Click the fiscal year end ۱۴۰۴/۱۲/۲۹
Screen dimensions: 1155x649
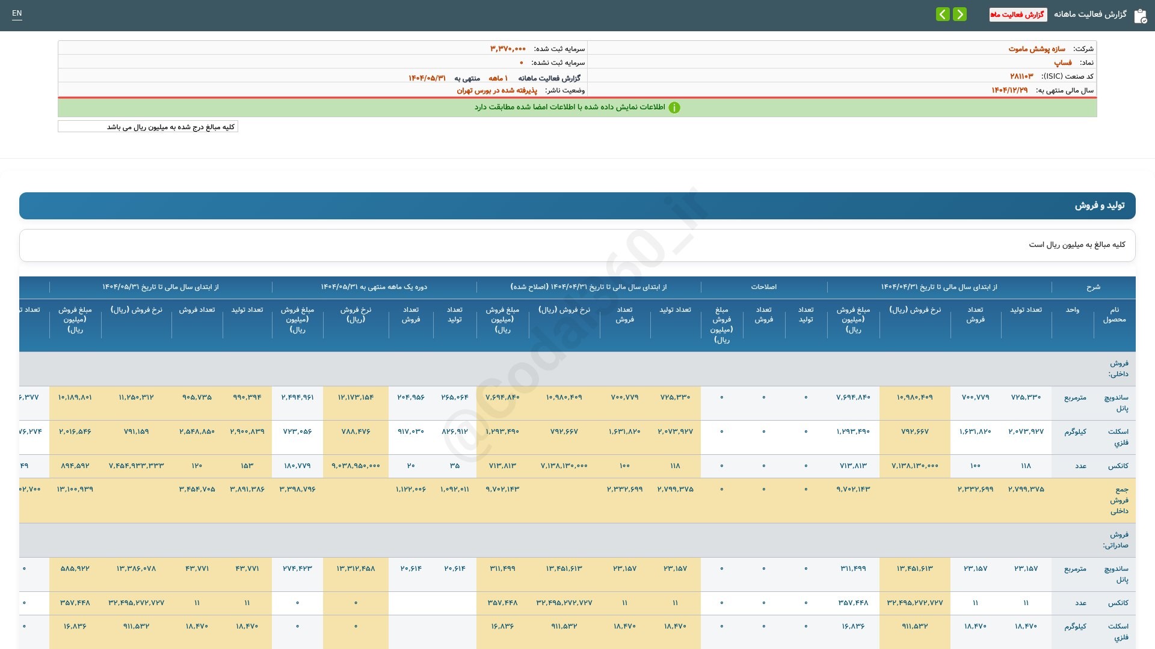click(1009, 90)
